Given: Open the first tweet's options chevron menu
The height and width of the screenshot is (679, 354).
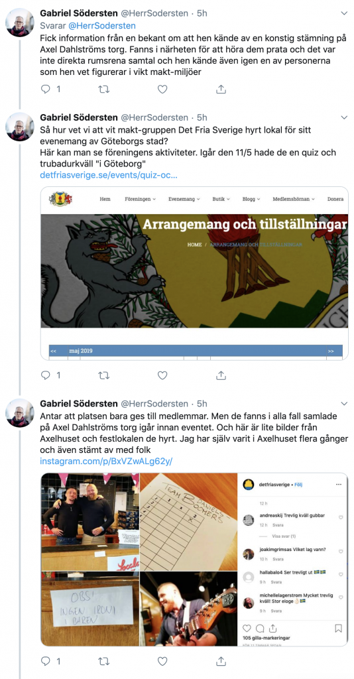Looking at the screenshot, I should 344,13.
